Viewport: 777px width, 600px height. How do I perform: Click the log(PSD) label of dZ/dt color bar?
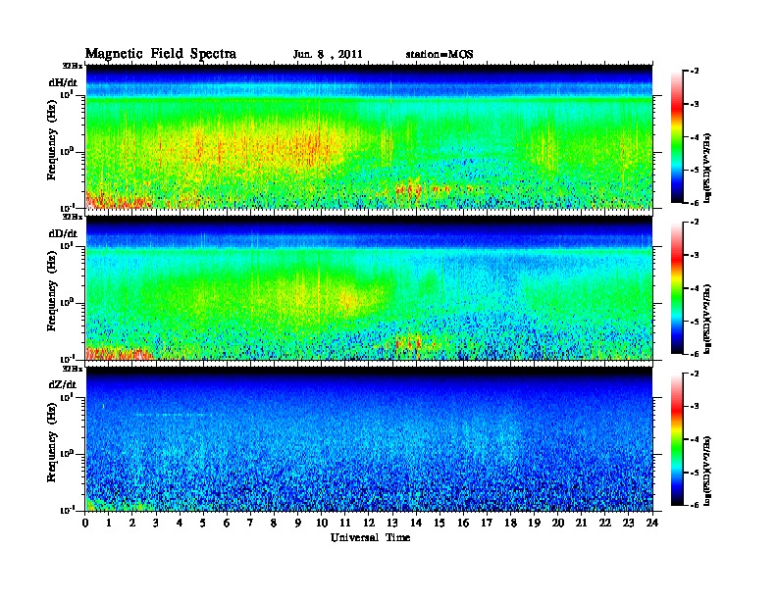coord(707,471)
